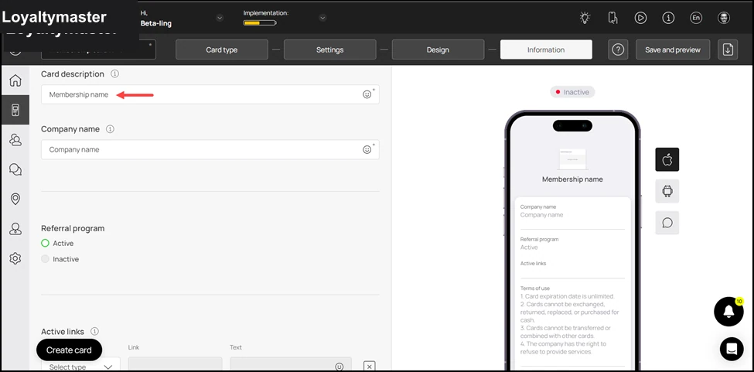Viewport: 754px width, 372px height.
Task: Go to the Design step
Action: pos(438,49)
